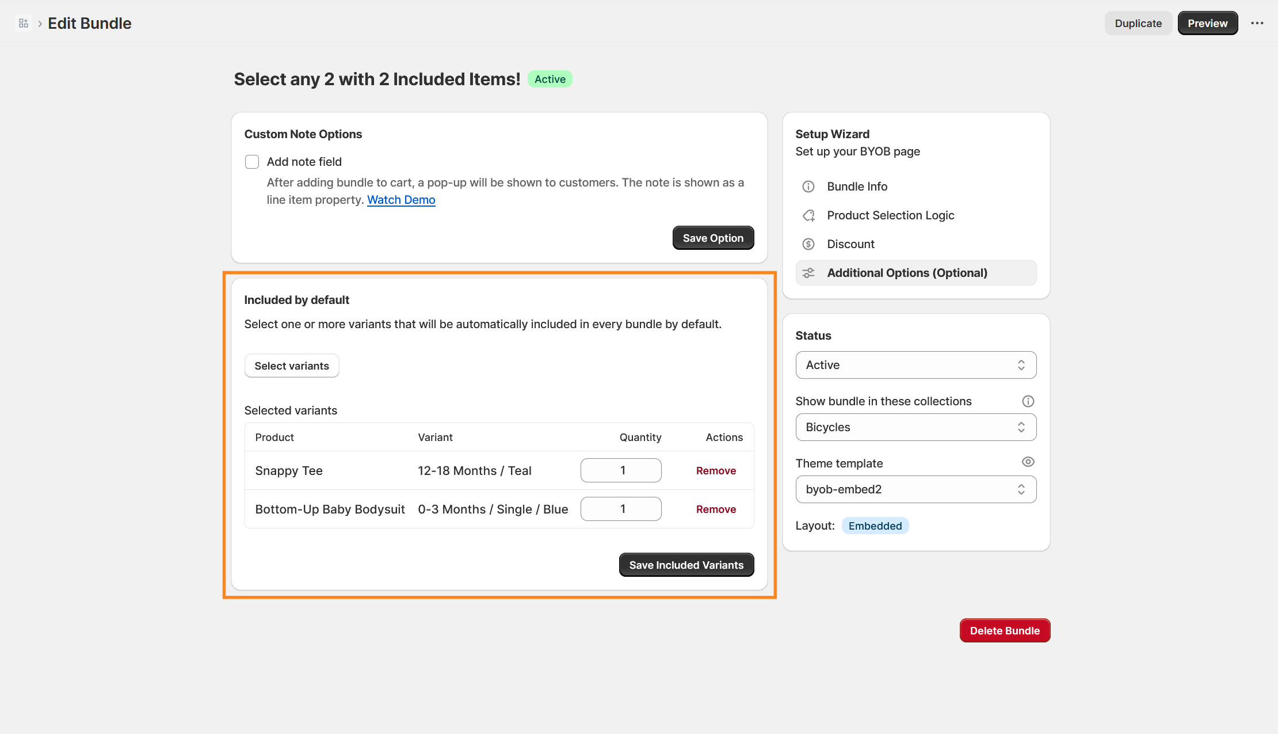Click the Save Included Variants button
Viewport: 1278px width, 734px height.
686,565
